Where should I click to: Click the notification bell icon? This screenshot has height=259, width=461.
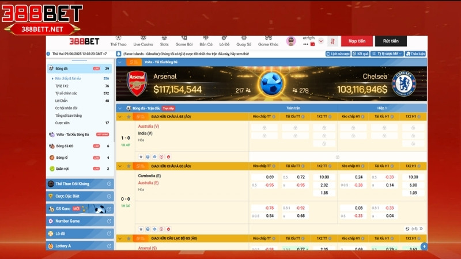pos(119,54)
